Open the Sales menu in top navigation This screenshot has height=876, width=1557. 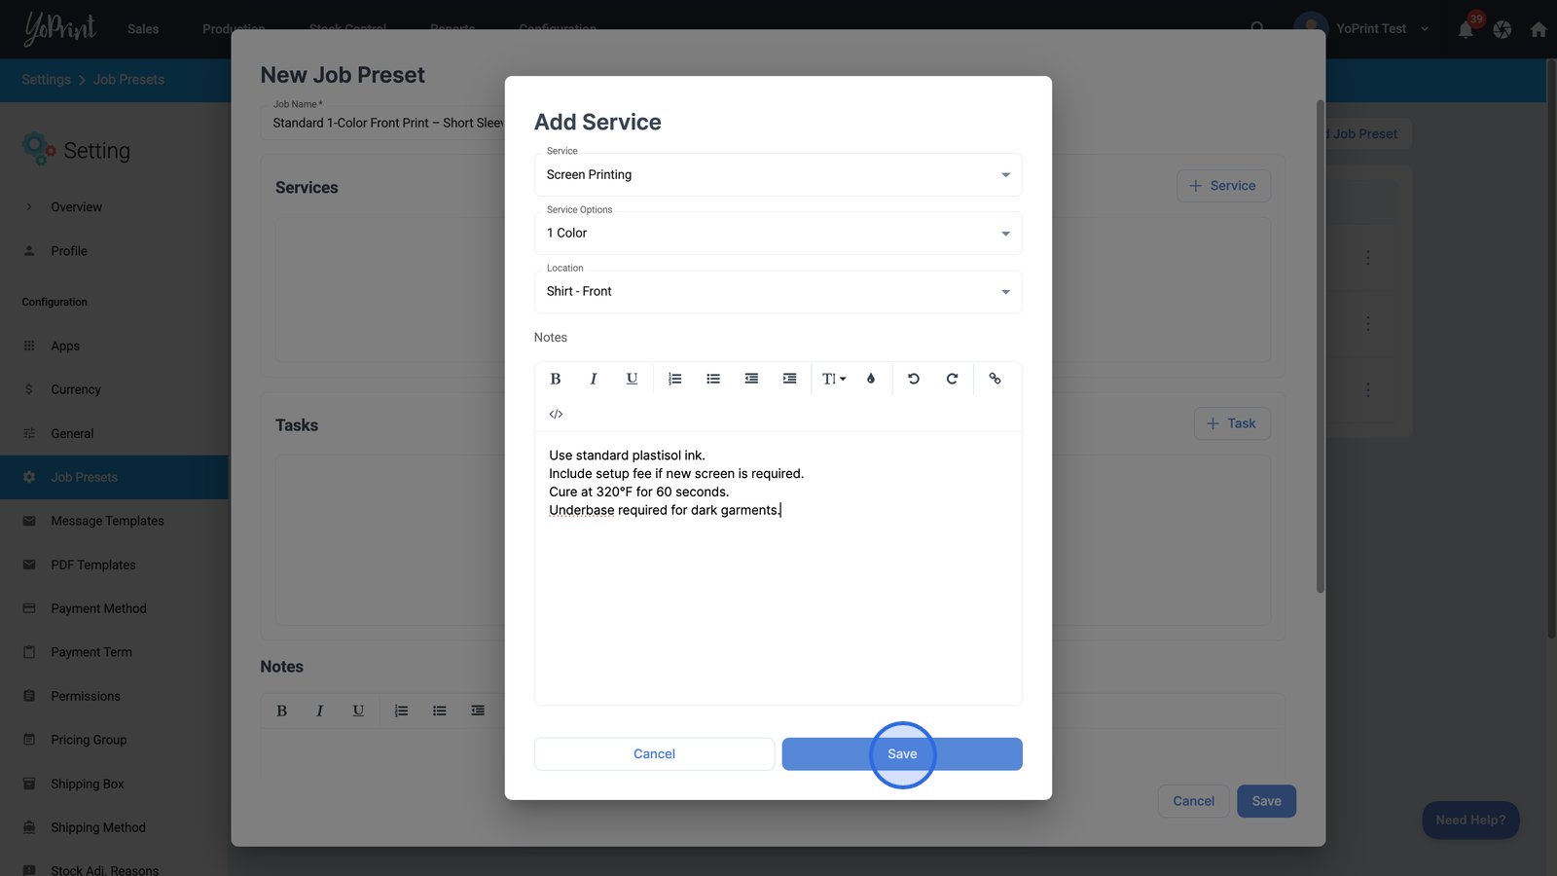[143, 29]
